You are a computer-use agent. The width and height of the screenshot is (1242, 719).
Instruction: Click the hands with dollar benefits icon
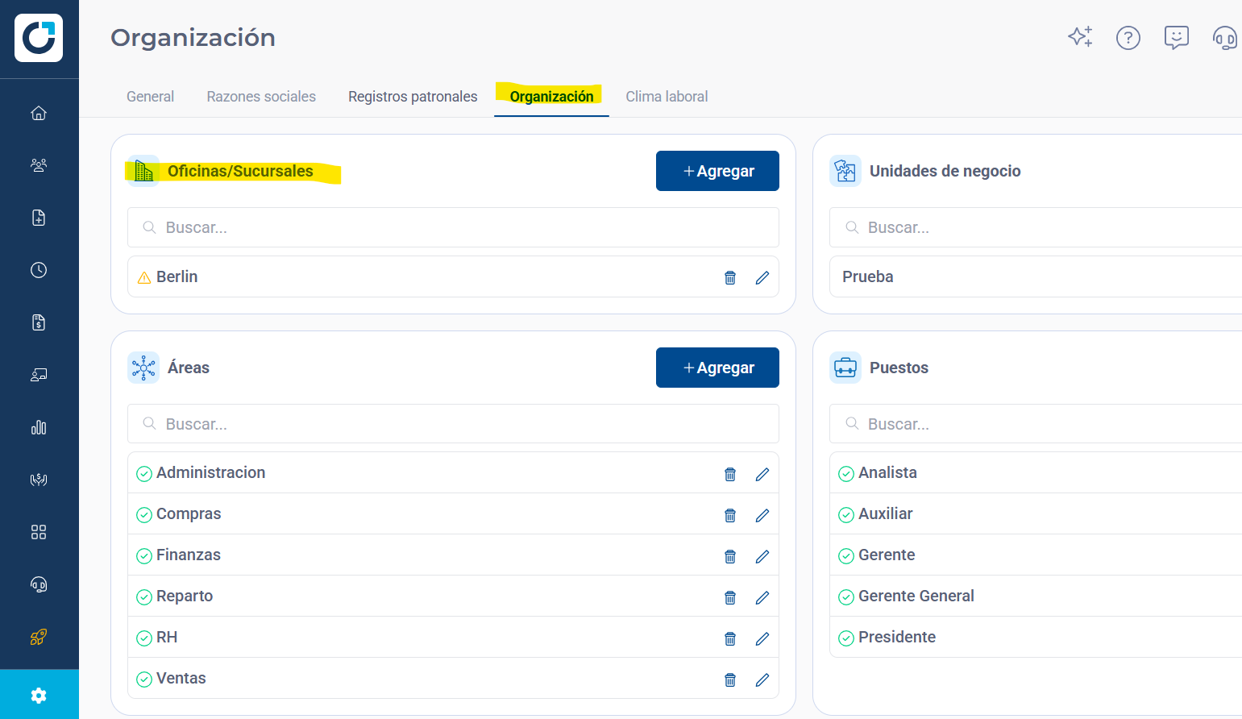(39, 480)
